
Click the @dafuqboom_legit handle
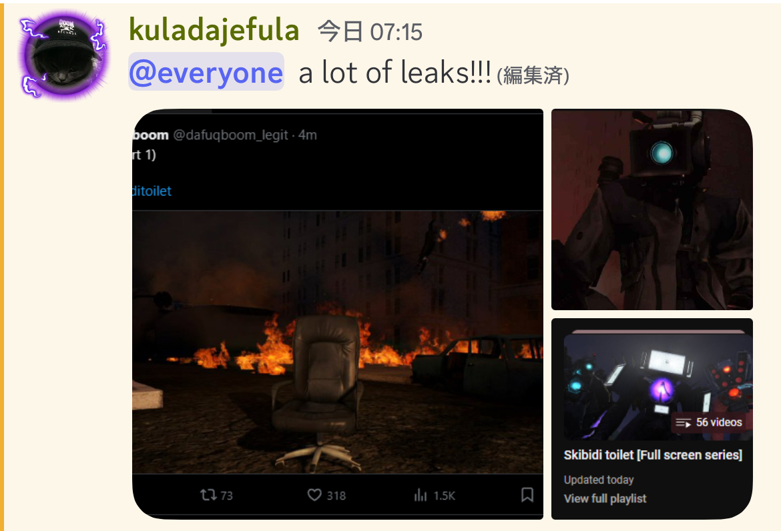tap(230, 135)
